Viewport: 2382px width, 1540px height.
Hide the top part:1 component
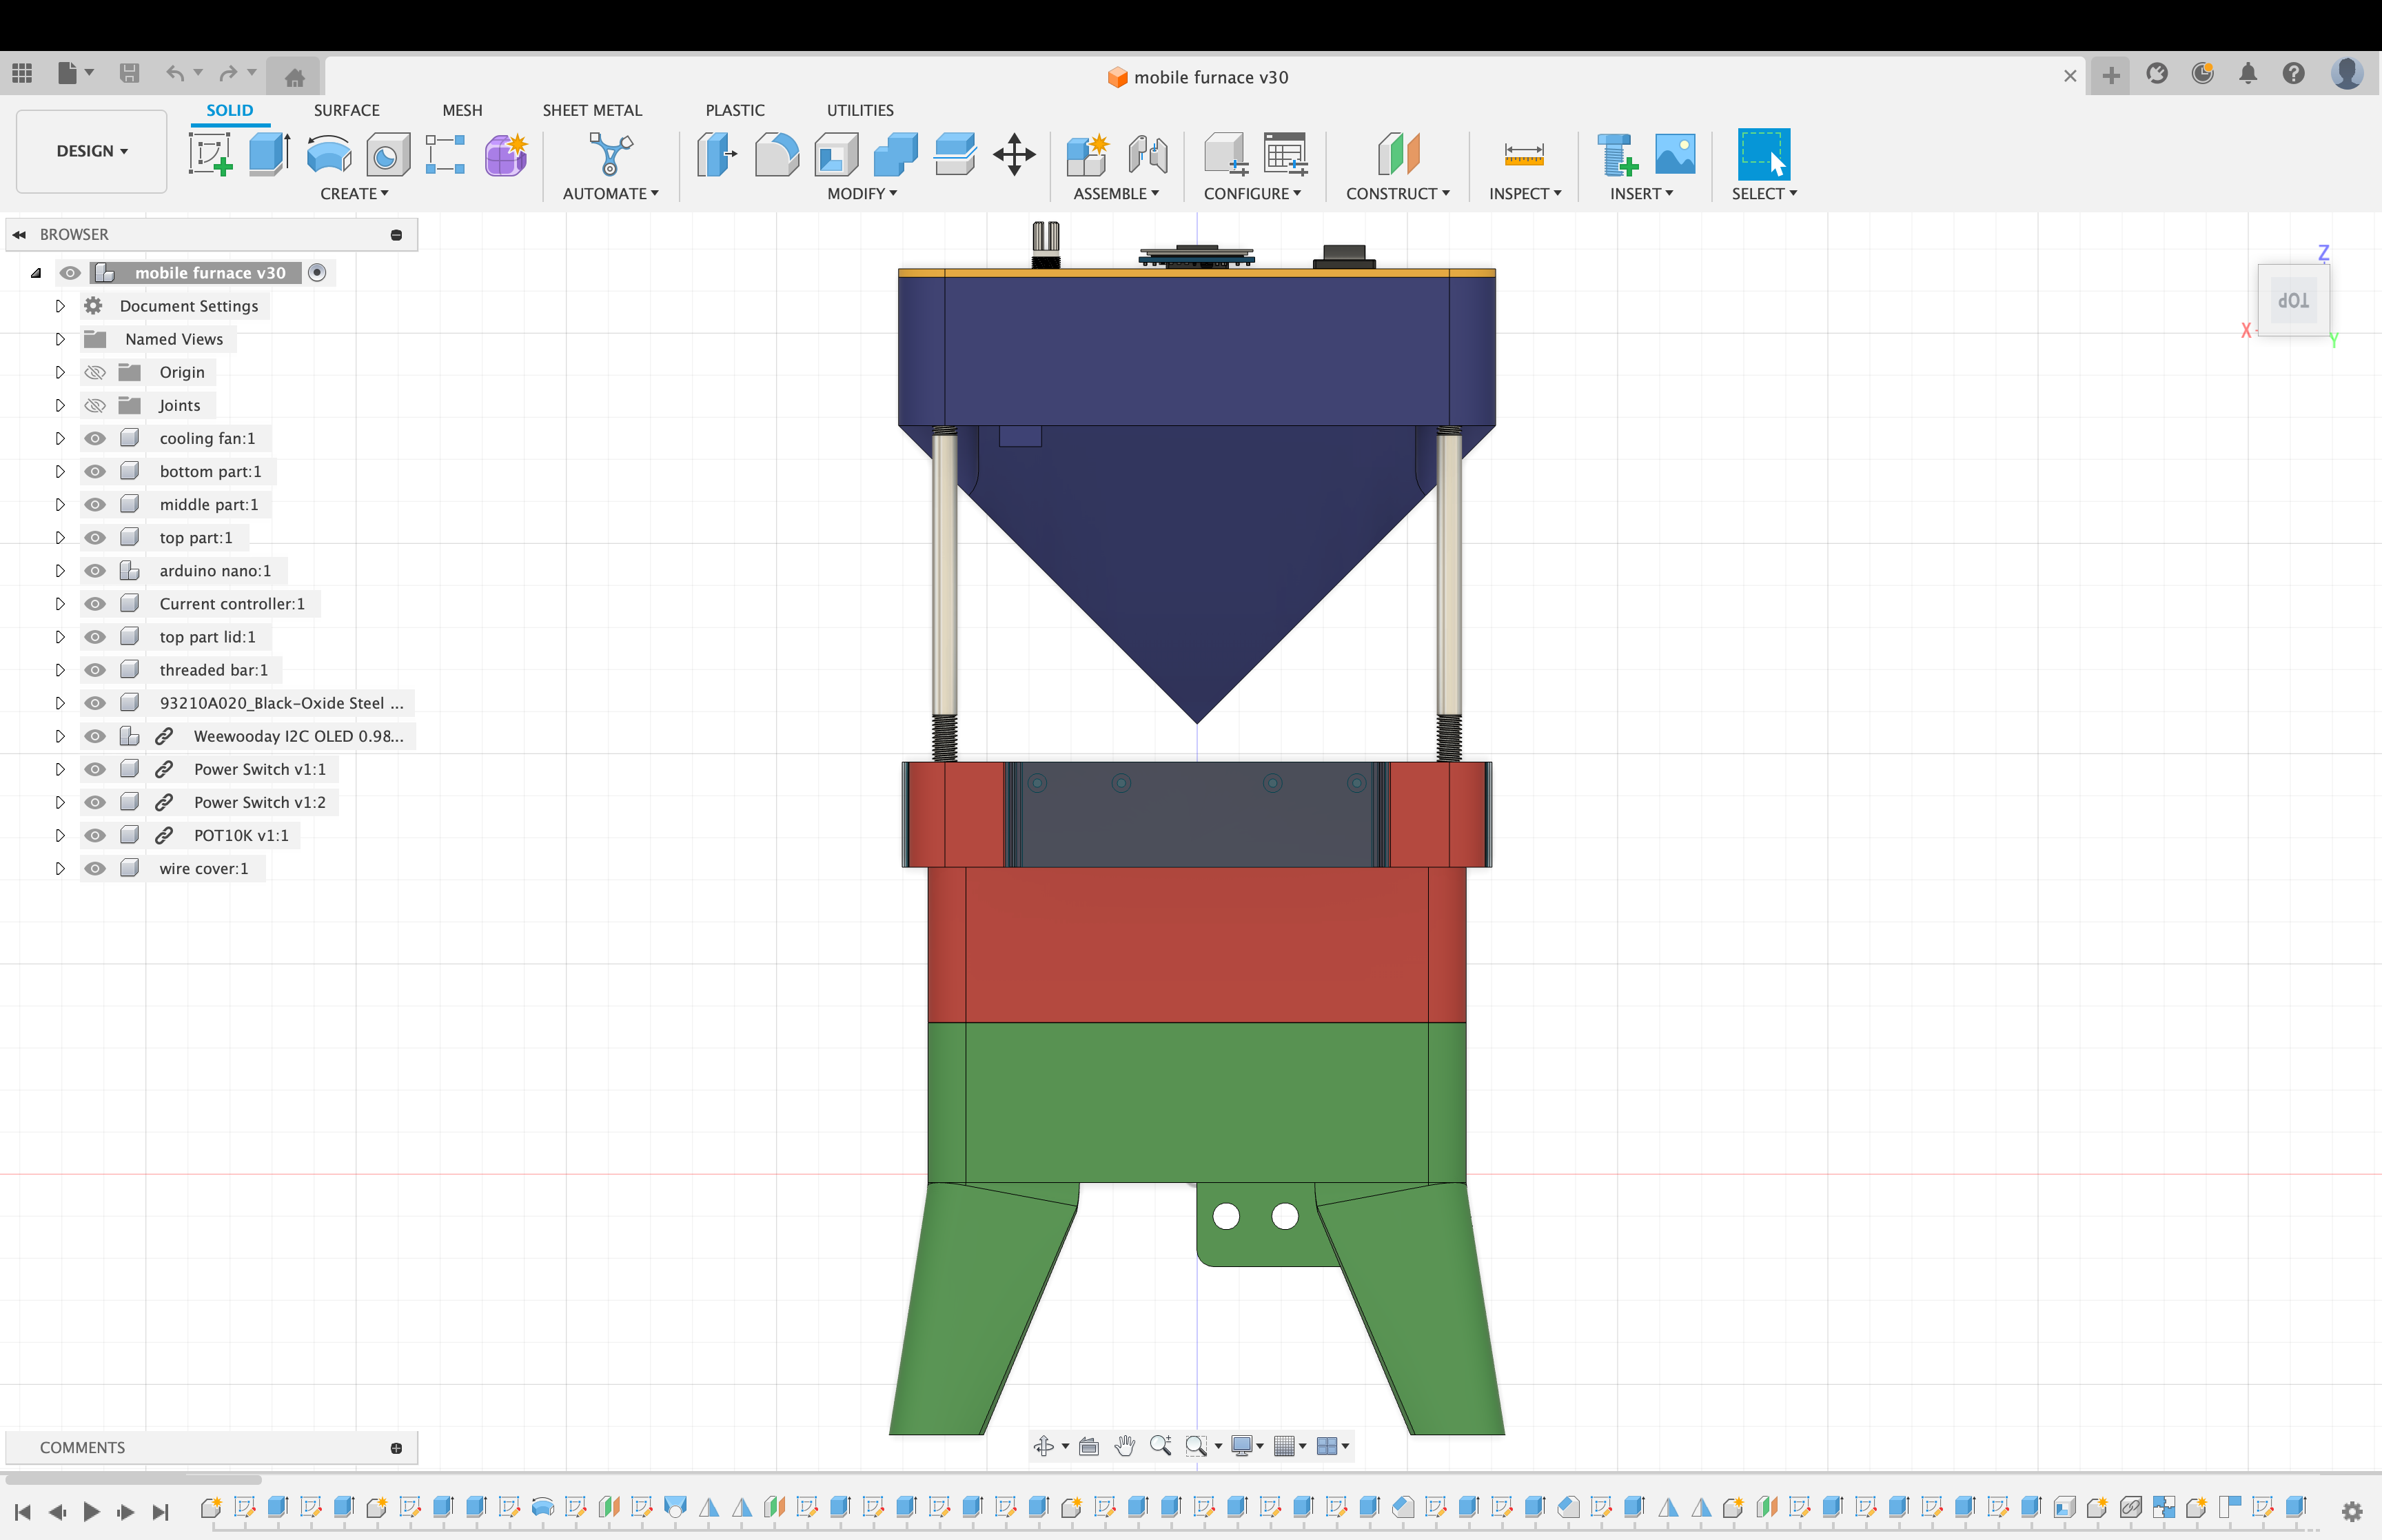click(95, 537)
